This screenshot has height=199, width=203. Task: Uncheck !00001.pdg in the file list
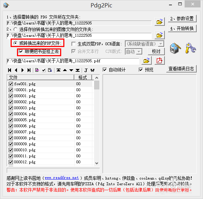tap(11, 90)
